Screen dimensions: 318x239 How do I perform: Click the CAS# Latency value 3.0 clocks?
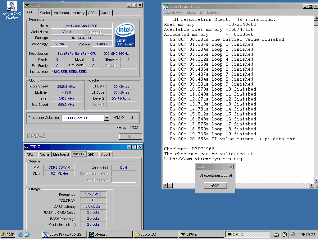(x=93, y=207)
